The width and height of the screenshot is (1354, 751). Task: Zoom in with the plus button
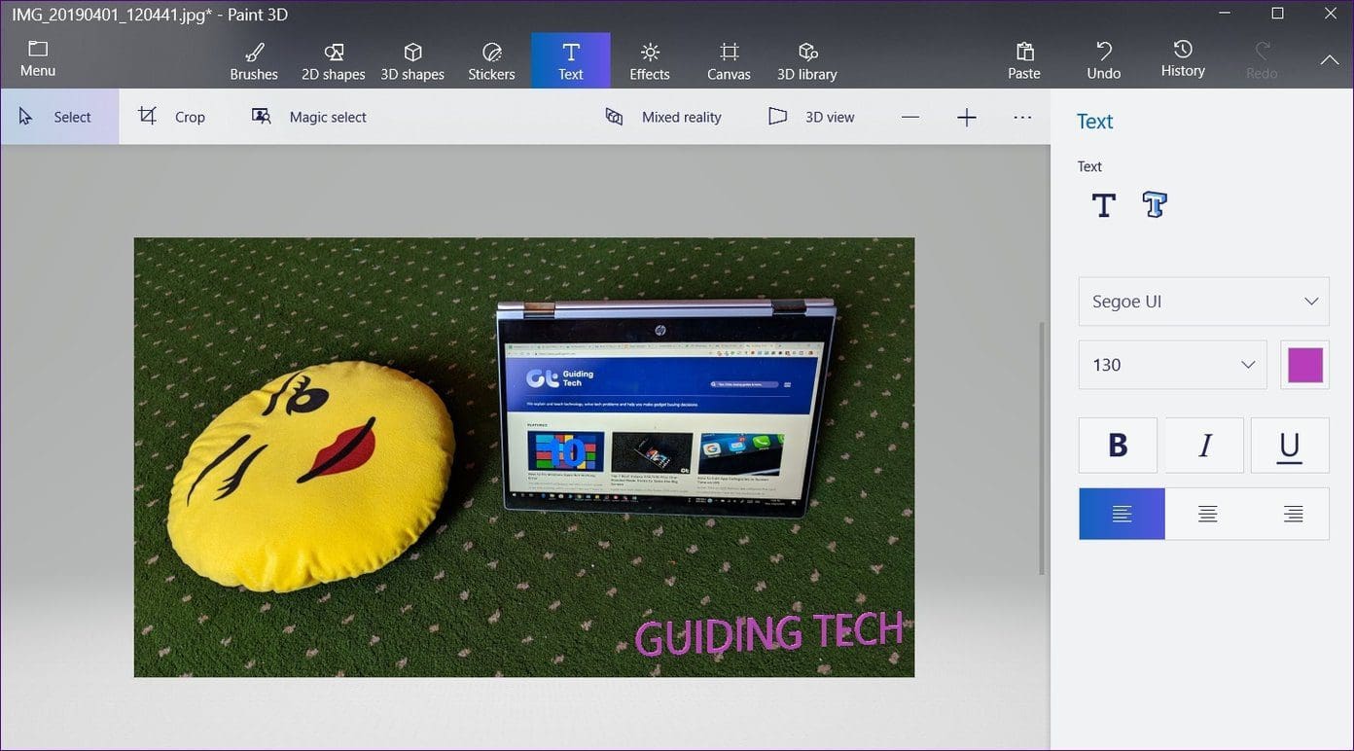(x=967, y=118)
